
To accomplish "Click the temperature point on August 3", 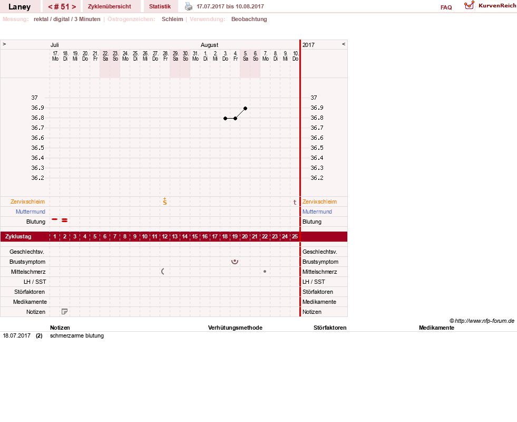I will [x=225, y=118].
